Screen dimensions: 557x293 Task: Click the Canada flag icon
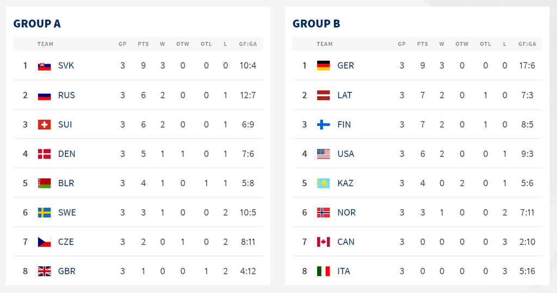[323, 242]
